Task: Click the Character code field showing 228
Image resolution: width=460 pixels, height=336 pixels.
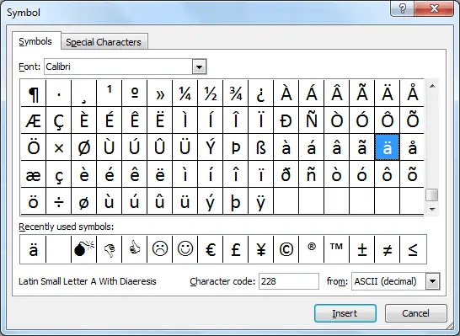Action: pos(289,281)
